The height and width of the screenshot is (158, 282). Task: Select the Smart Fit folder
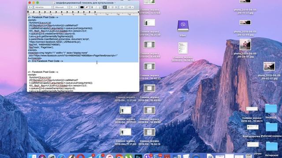pyautogui.click(x=271, y=109)
